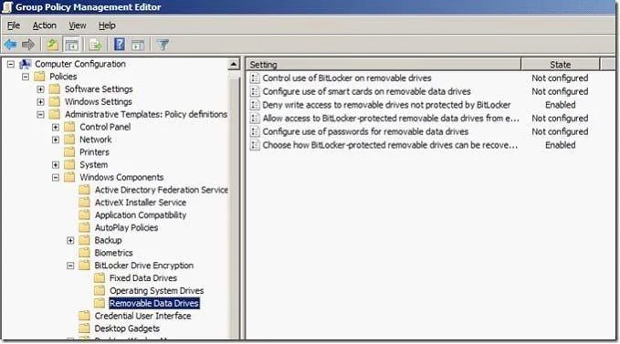Select 'Choose how BitLocker-protected removable drives' setting

pyautogui.click(x=390, y=145)
